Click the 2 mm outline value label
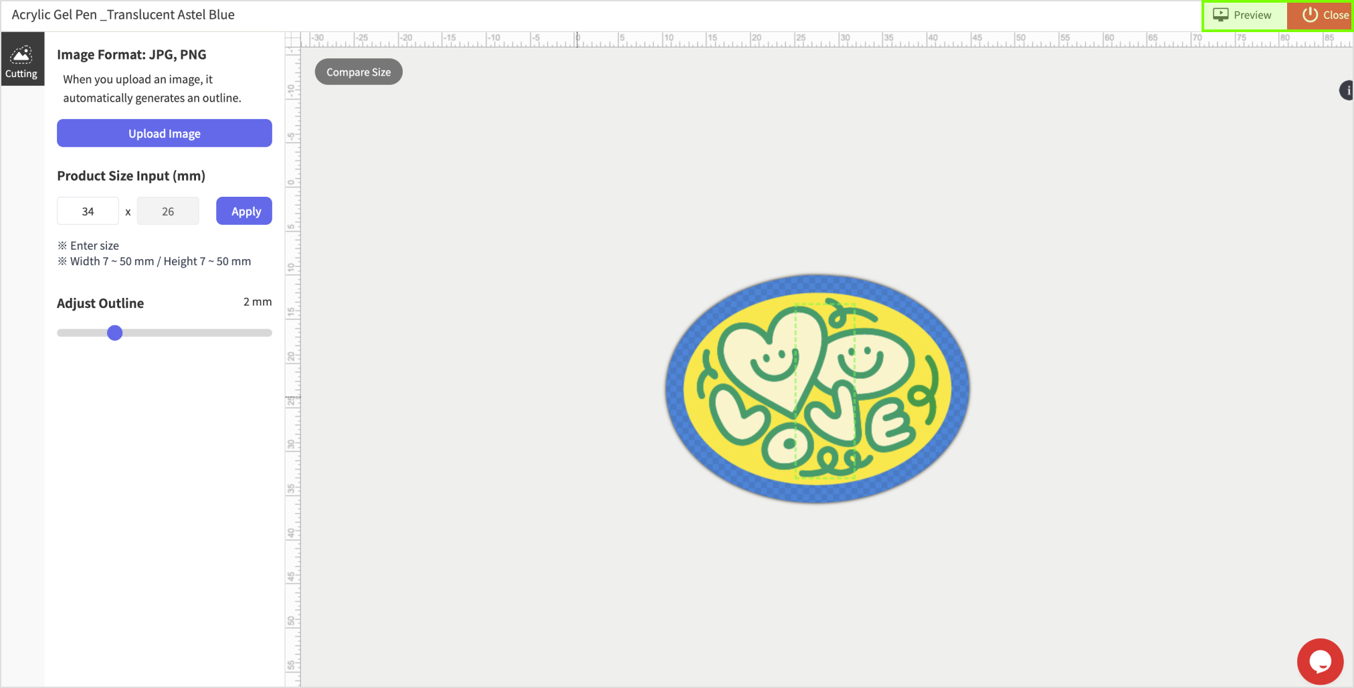This screenshot has height=688, width=1354. tap(257, 302)
